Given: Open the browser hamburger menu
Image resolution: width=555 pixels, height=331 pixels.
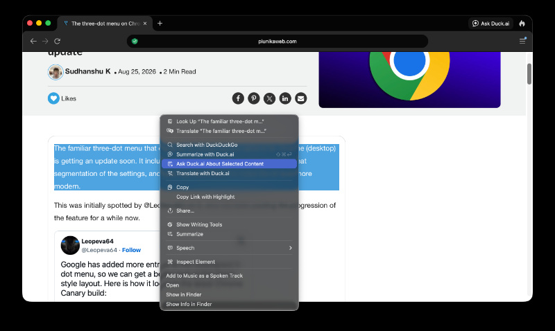Looking at the screenshot, I should pos(522,41).
